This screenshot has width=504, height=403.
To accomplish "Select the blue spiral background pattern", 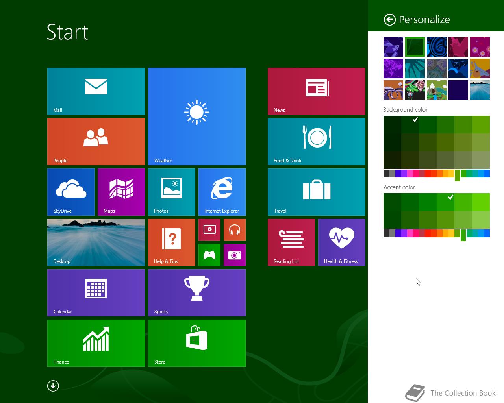I will click(437, 47).
